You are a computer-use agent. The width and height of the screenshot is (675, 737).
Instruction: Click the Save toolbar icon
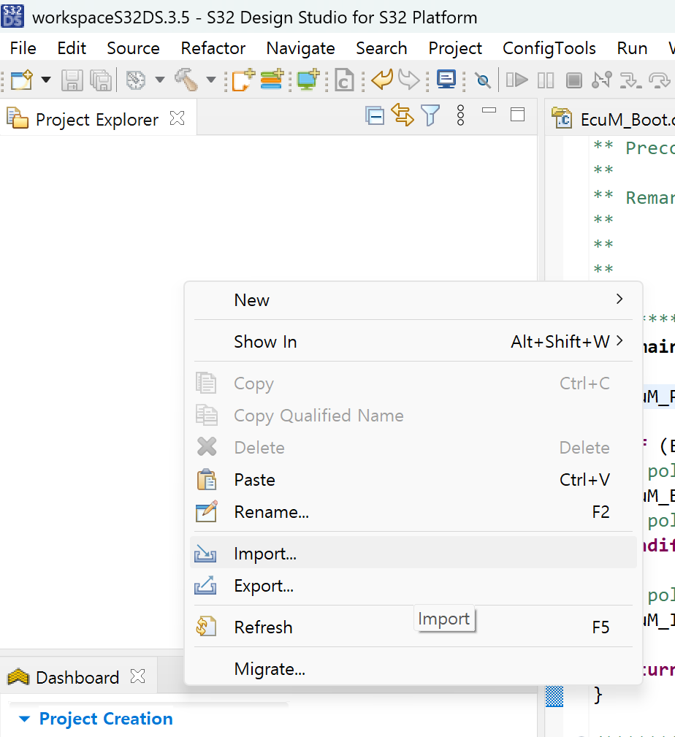tap(72, 80)
